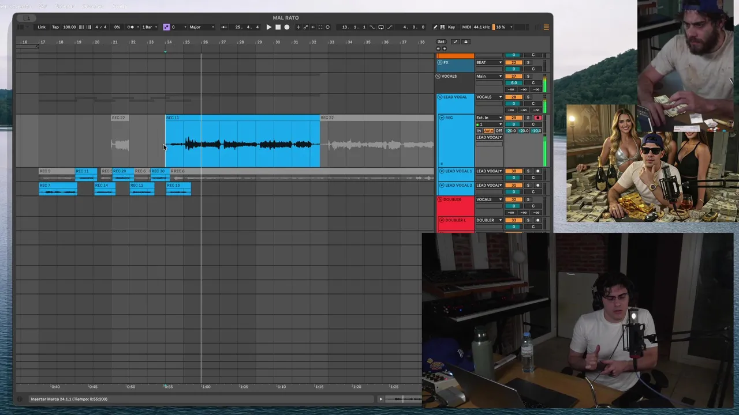Start playback with Play button
The image size is (739, 415).
click(x=268, y=27)
